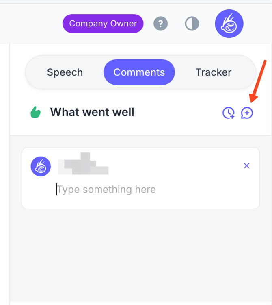Add a timestamped comment via clock-plus icon
The height and width of the screenshot is (305, 272).
(x=229, y=113)
